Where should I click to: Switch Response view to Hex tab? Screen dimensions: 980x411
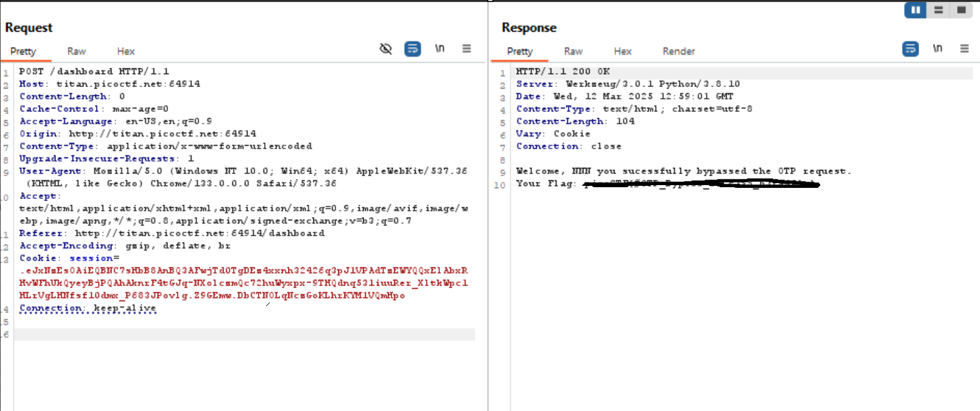pos(622,51)
